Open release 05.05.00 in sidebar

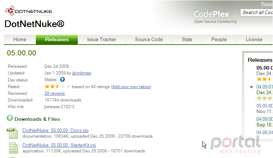pyautogui.click(x=265, y=106)
